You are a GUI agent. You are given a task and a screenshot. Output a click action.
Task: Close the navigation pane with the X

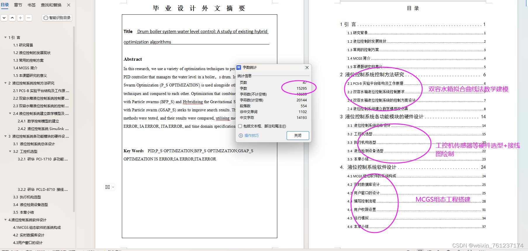click(69, 5)
